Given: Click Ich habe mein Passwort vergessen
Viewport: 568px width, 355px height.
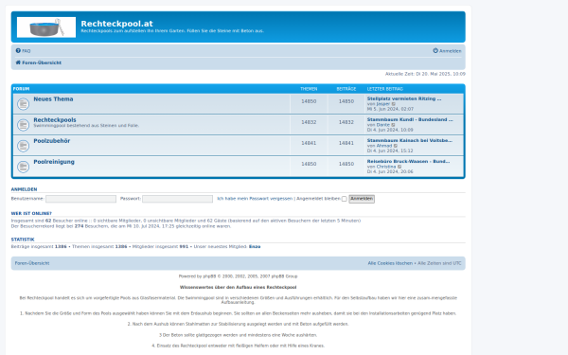Looking at the screenshot, I should [x=255, y=199].
